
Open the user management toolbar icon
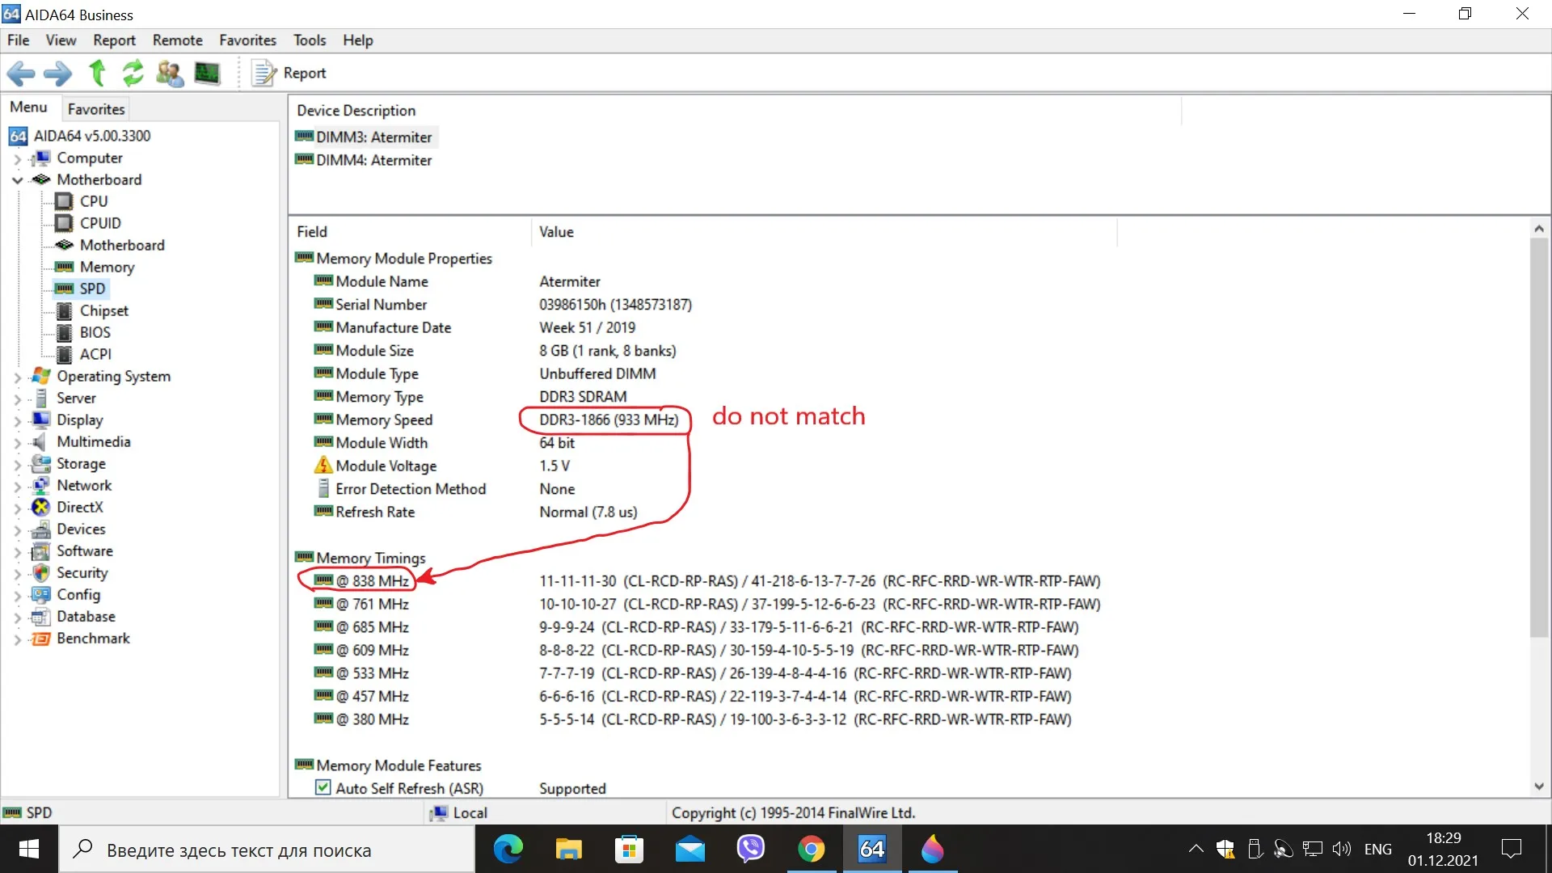170,74
